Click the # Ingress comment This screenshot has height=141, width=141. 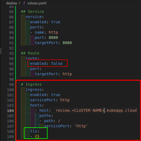[x=31, y=84]
